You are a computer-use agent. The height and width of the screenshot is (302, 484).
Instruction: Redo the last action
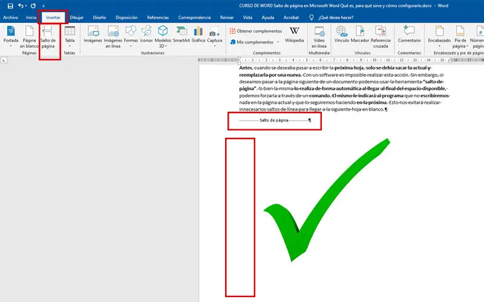[x=33, y=6]
